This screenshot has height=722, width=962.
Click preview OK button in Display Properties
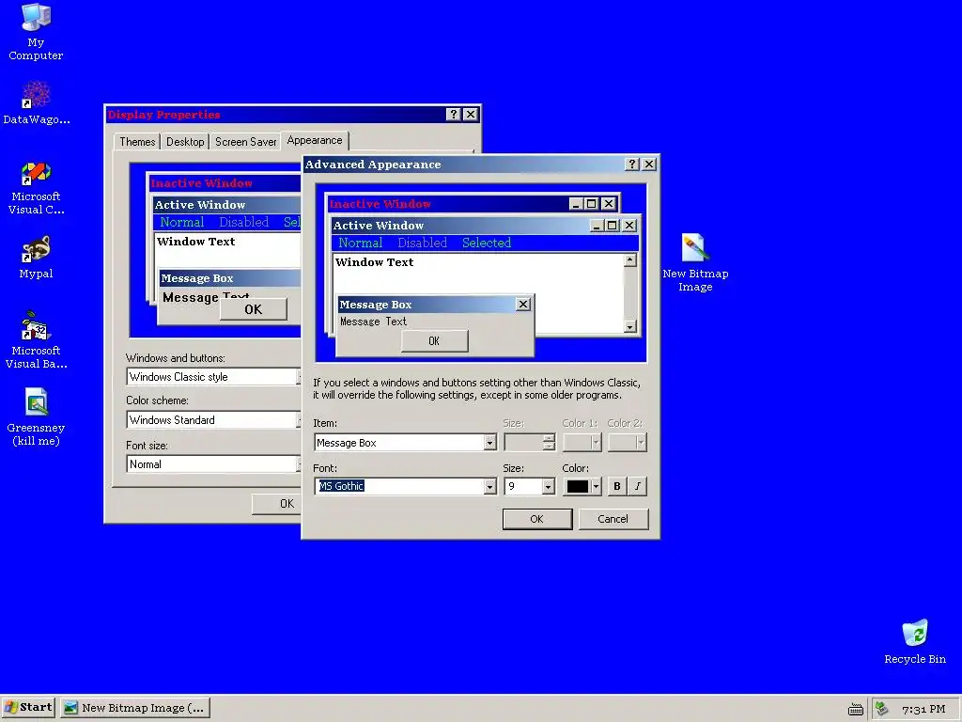[254, 309]
